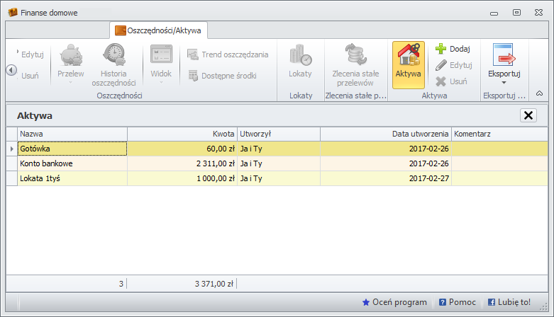Sort by Data utworzenia column header
554x317 pixels.
point(385,134)
